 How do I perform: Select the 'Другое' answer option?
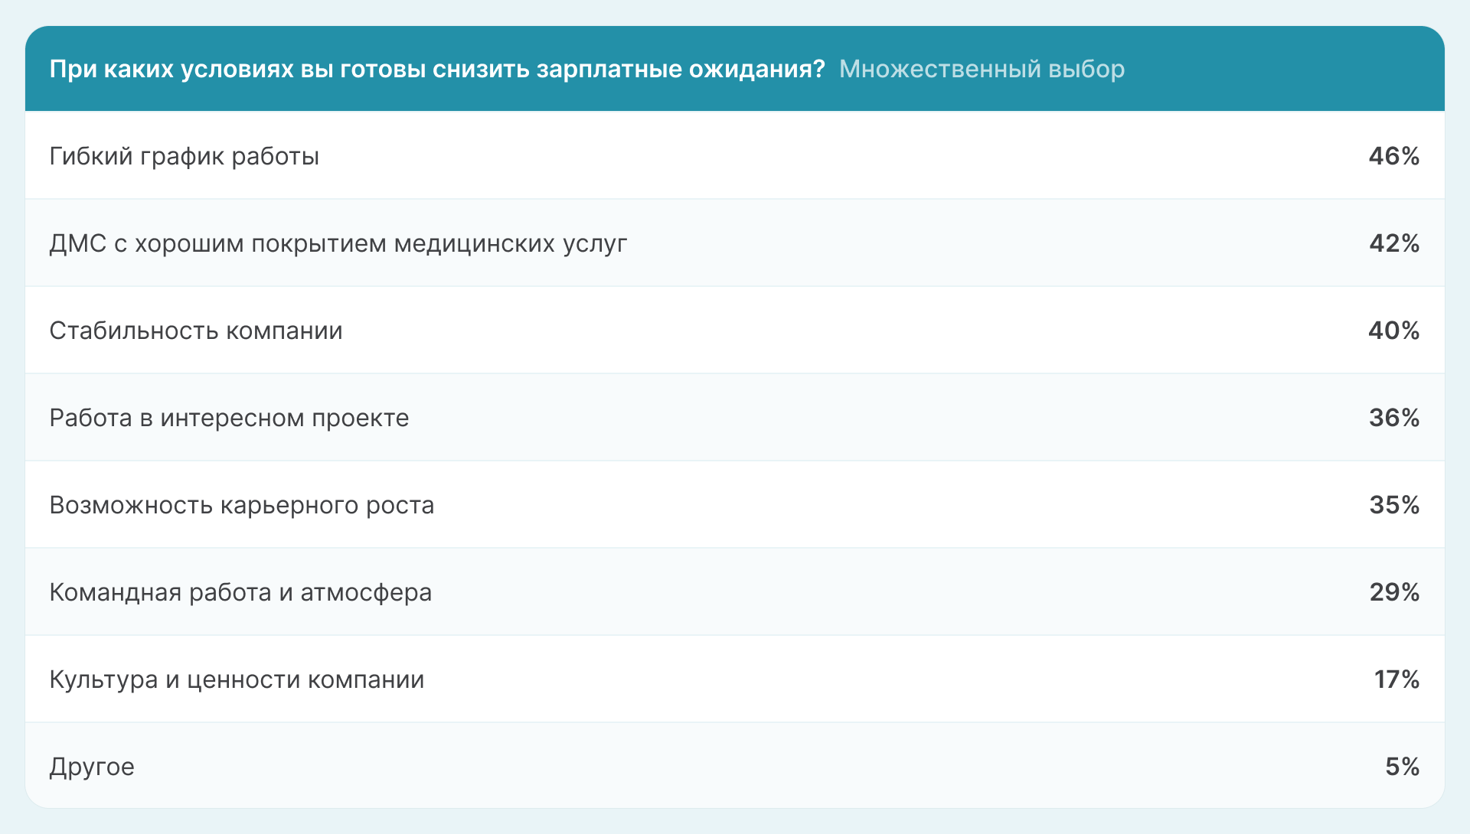[92, 767]
